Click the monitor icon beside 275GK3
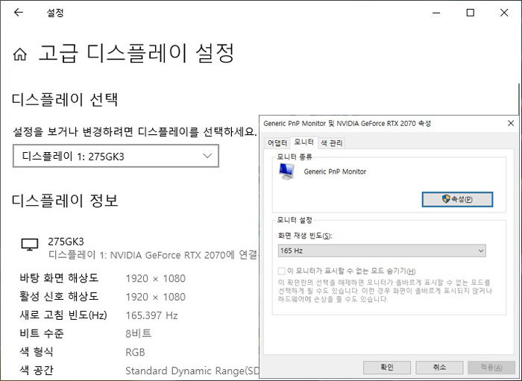 click(x=29, y=245)
